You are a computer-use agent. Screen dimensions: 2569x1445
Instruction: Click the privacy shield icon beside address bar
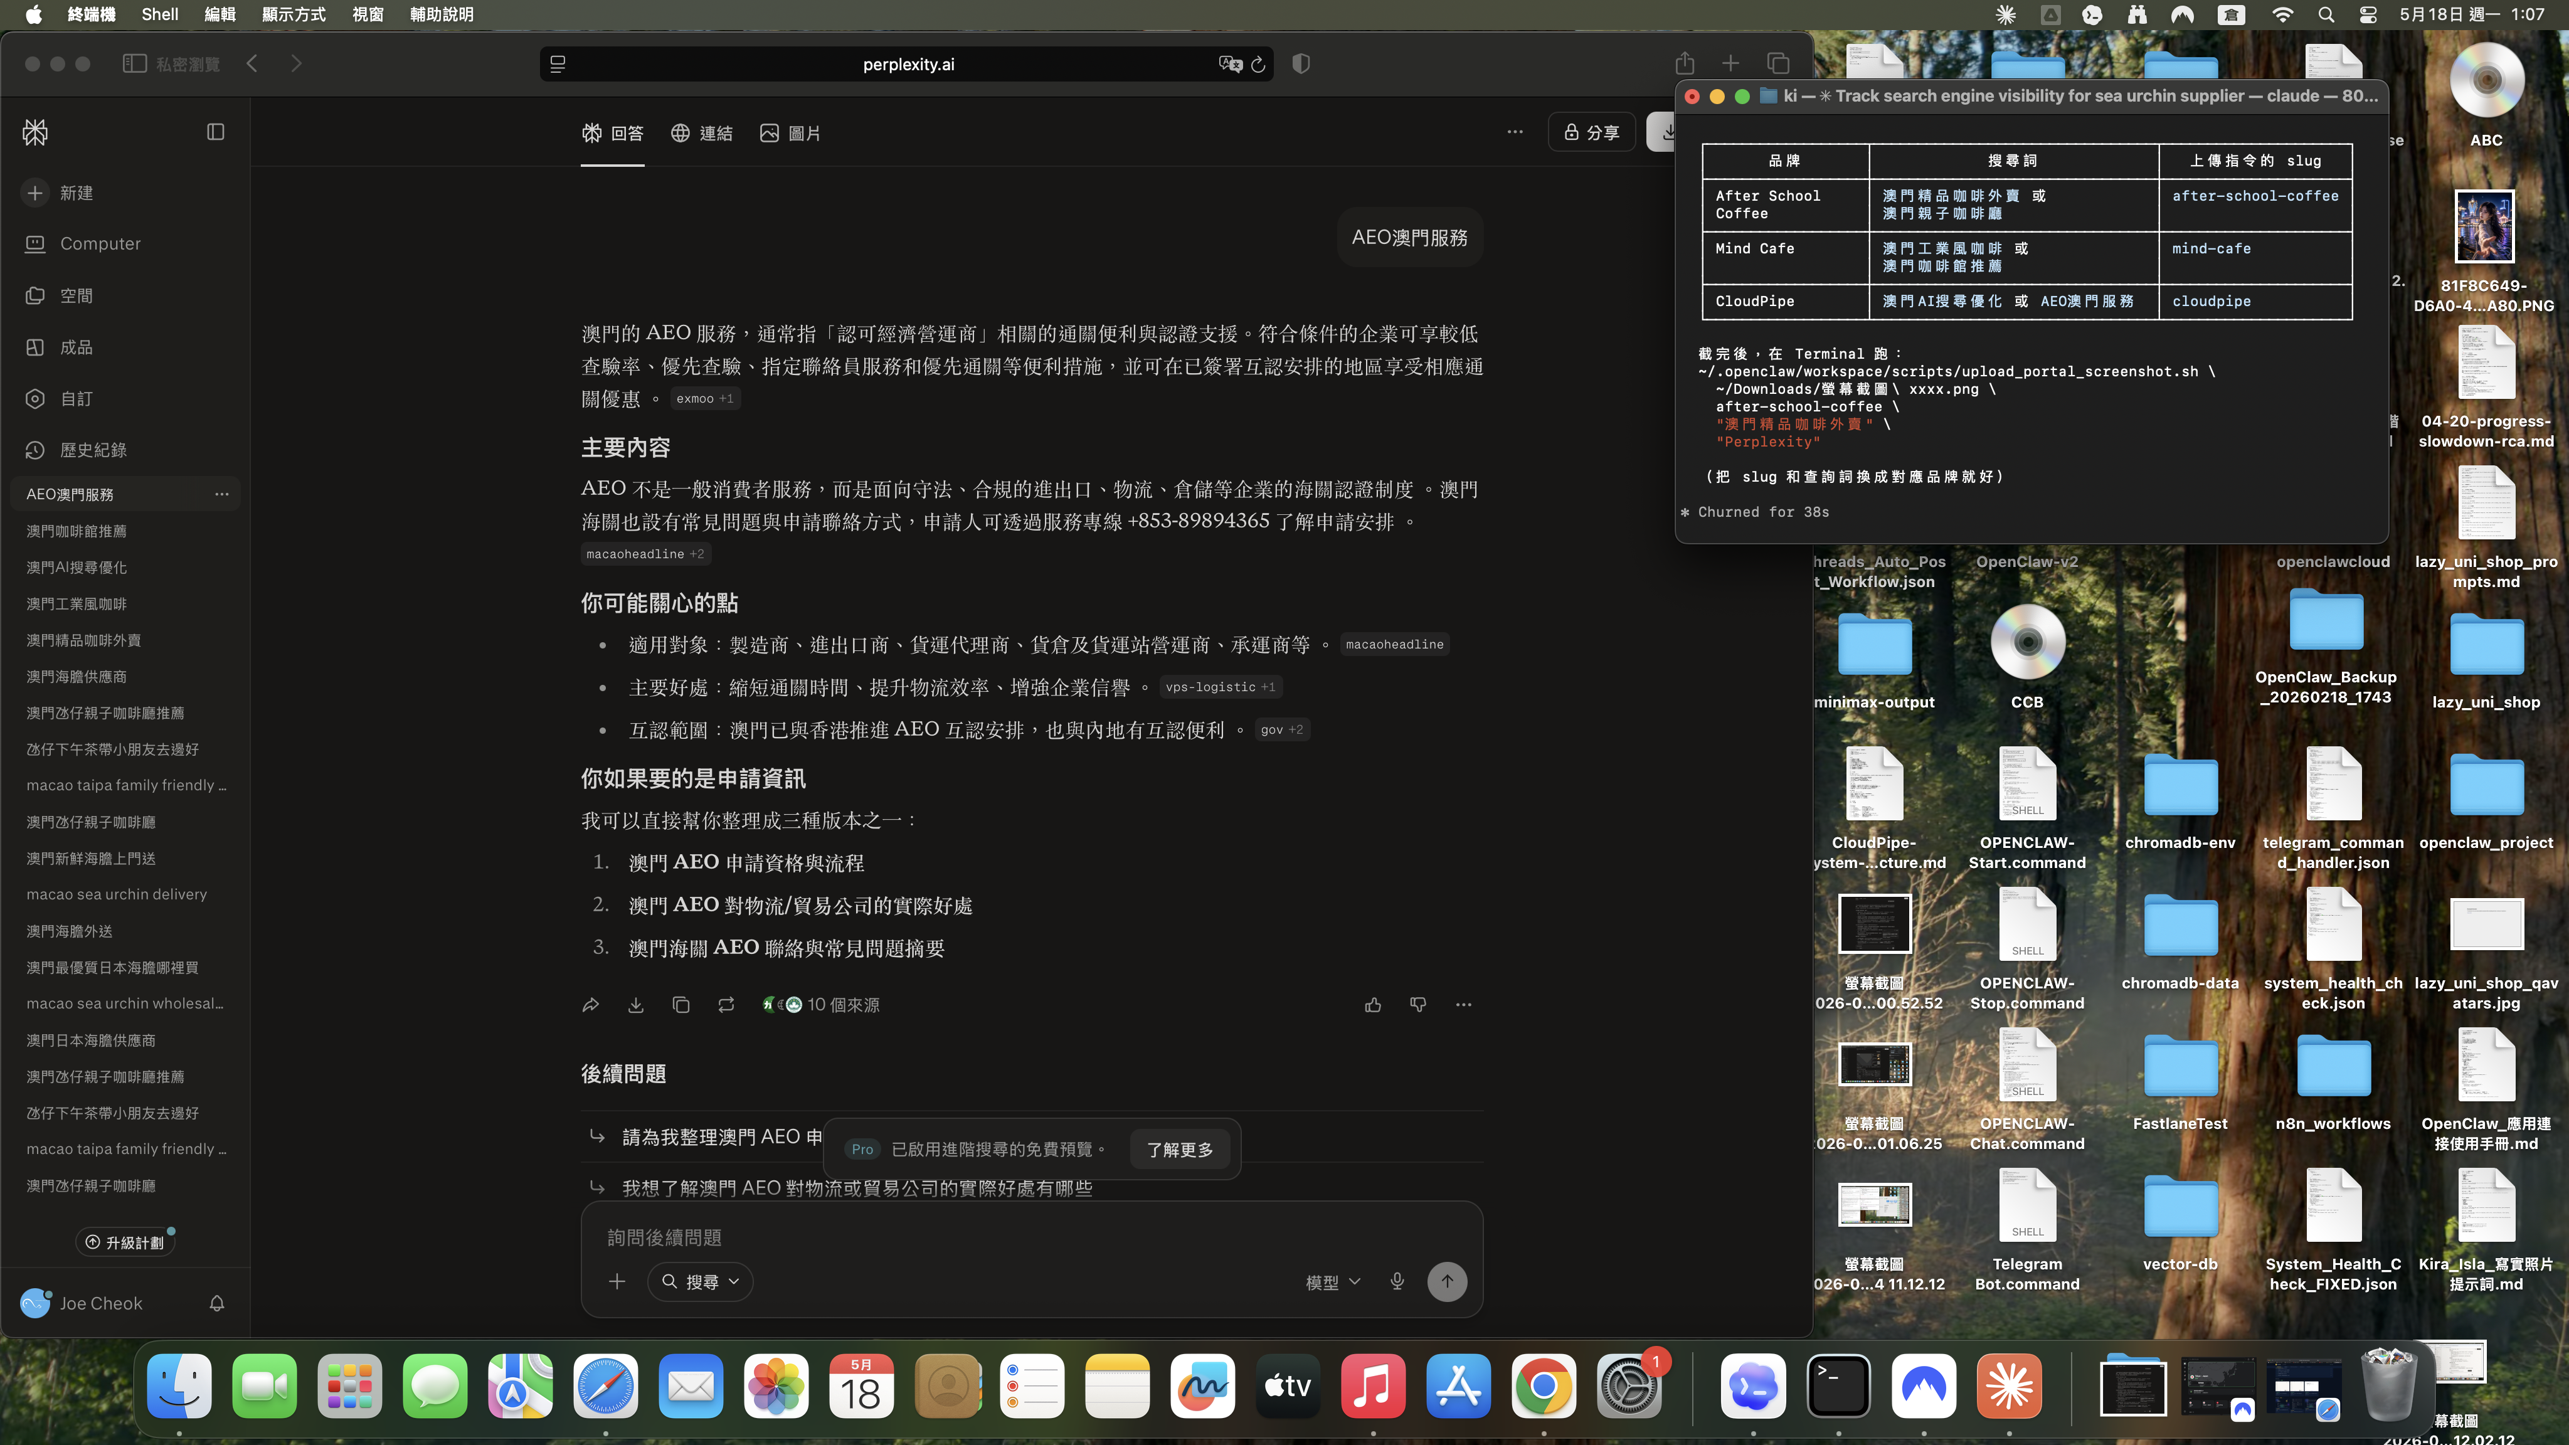tap(1300, 64)
